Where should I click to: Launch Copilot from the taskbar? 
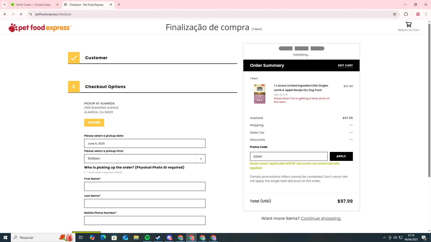click(92, 237)
